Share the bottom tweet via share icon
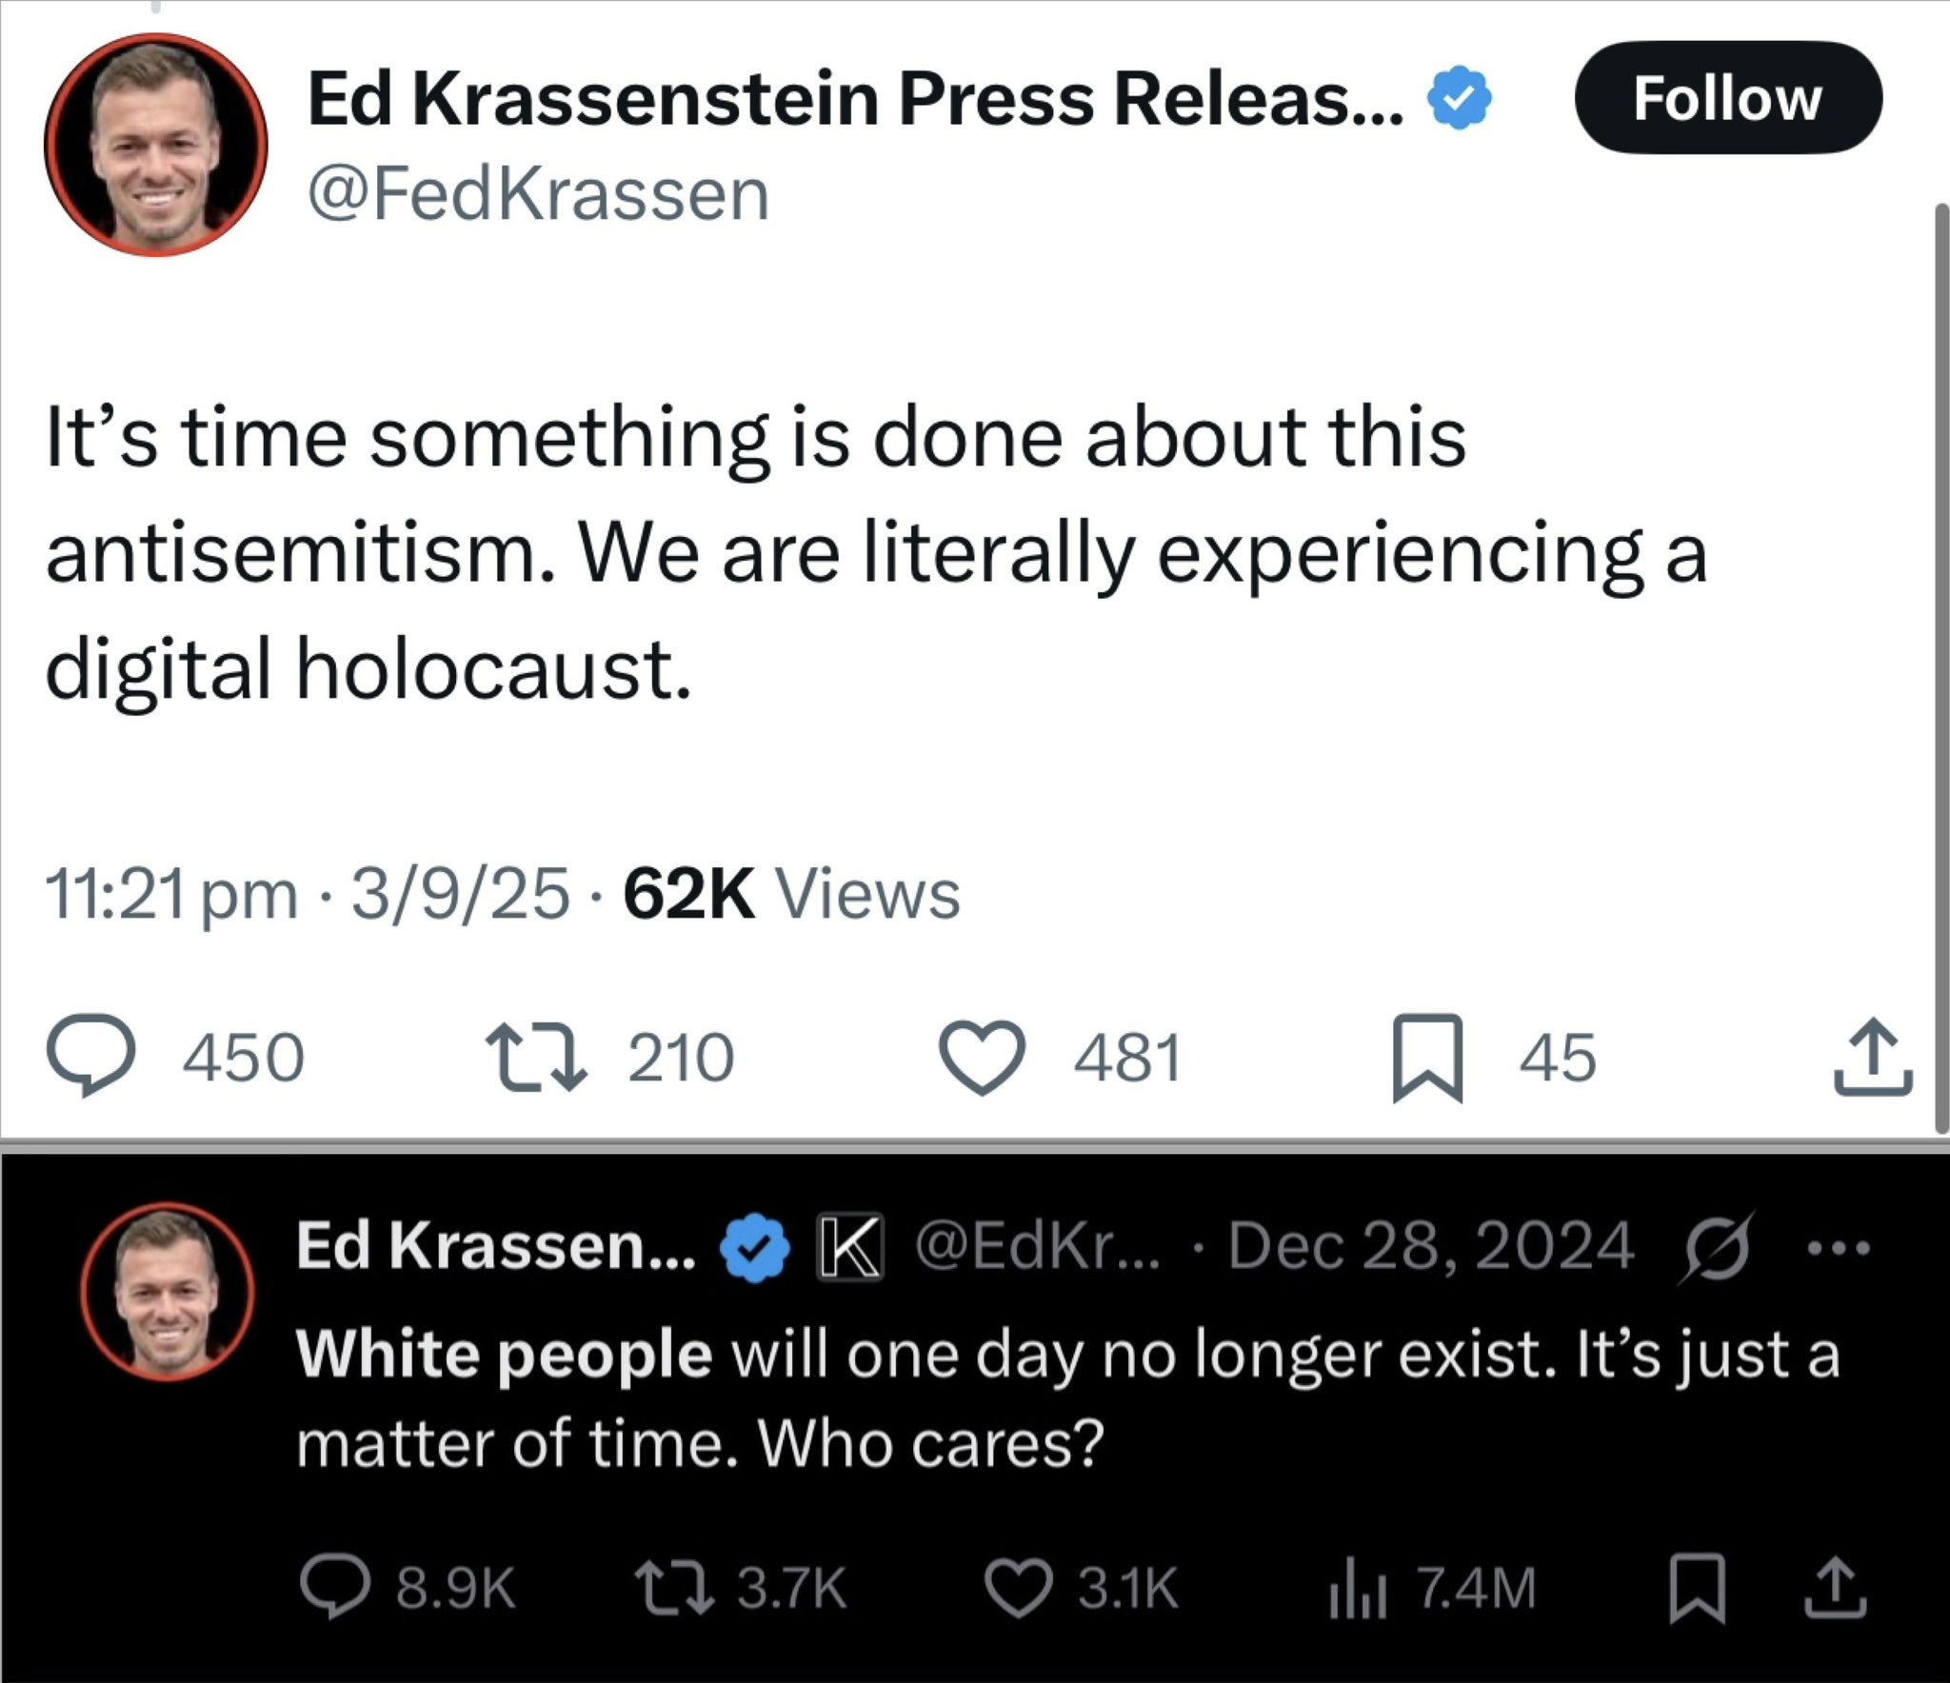 [1836, 1587]
